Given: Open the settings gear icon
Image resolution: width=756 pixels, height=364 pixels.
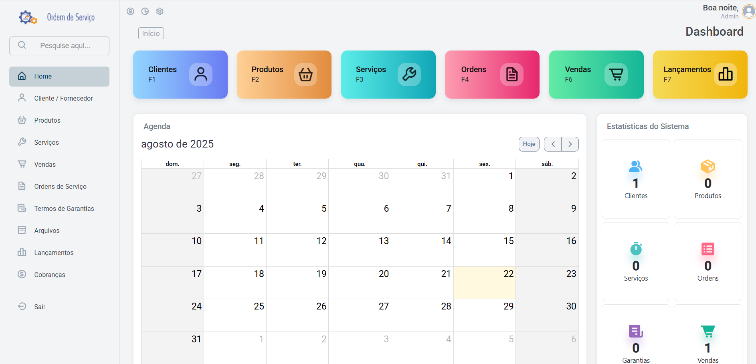Looking at the screenshot, I should (x=160, y=11).
